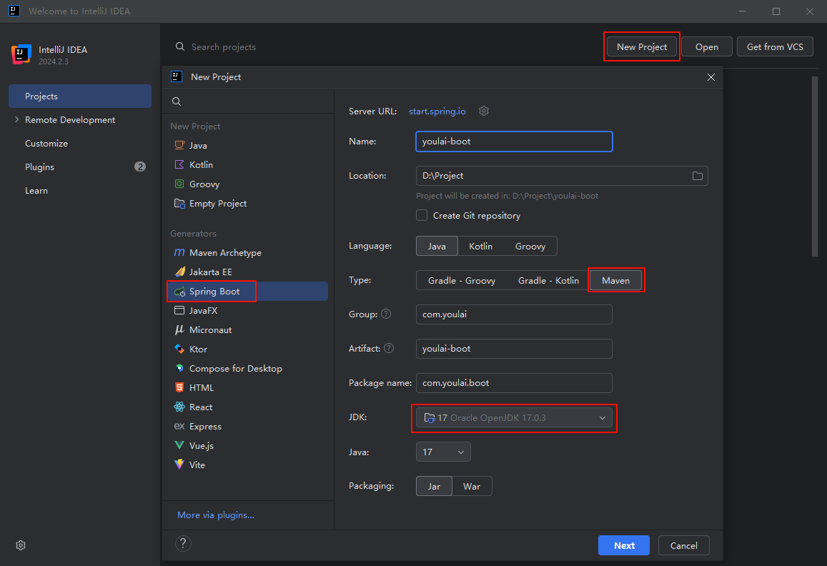
Task: Open the dialog help question mark
Action: [183, 543]
